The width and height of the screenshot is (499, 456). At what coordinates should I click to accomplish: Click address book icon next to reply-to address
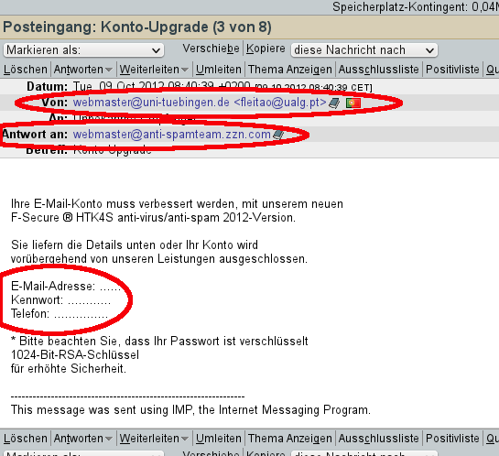[x=278, y=135]
